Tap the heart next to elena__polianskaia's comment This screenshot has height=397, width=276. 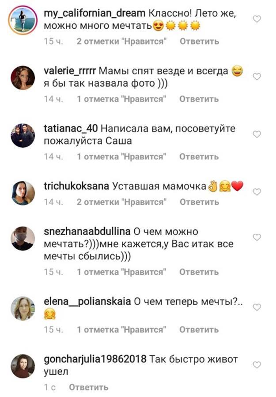tap(257, 307)
